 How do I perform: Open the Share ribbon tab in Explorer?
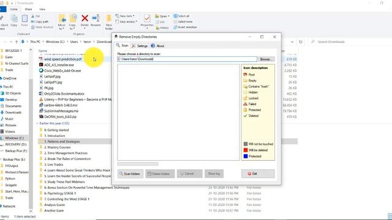(28, 9)
